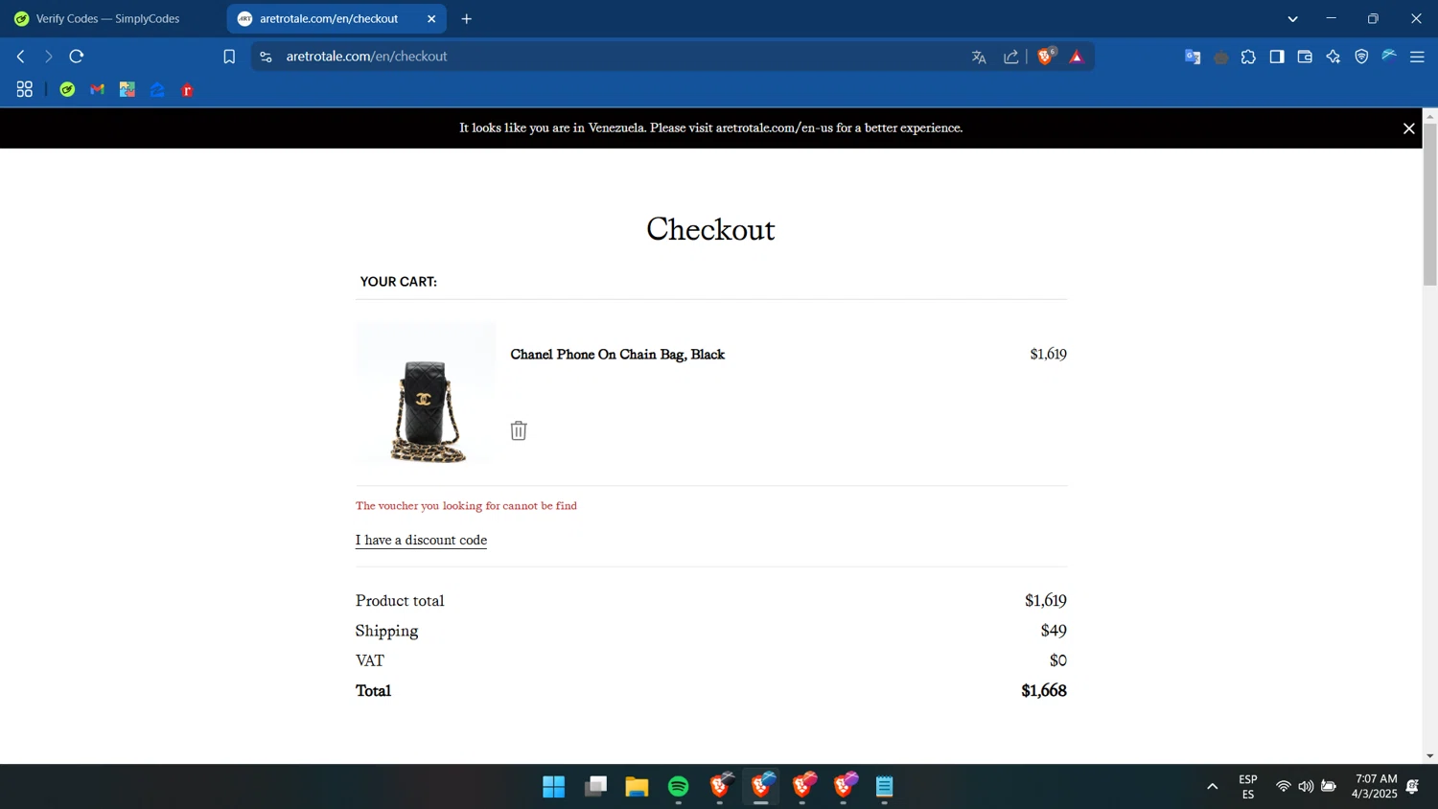Click the translate page icon
Viewport: 1438px width, 809px height.
coord(979,58)
